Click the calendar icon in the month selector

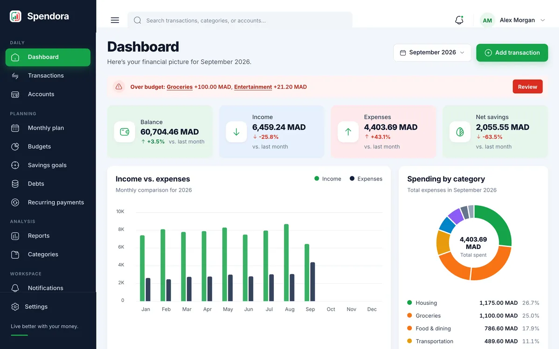click(403, 53)
